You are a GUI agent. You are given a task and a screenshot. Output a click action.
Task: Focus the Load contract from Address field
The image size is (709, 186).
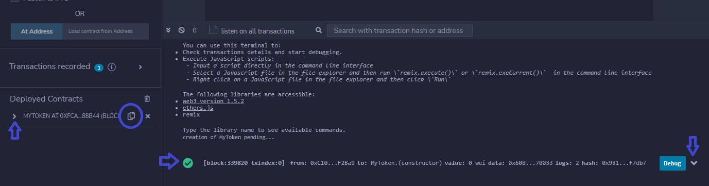click(106, 31)
